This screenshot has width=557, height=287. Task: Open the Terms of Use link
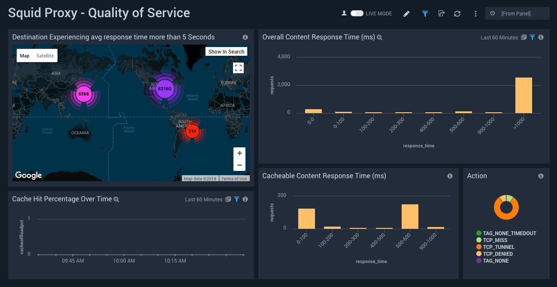click(x=234, y=179)
